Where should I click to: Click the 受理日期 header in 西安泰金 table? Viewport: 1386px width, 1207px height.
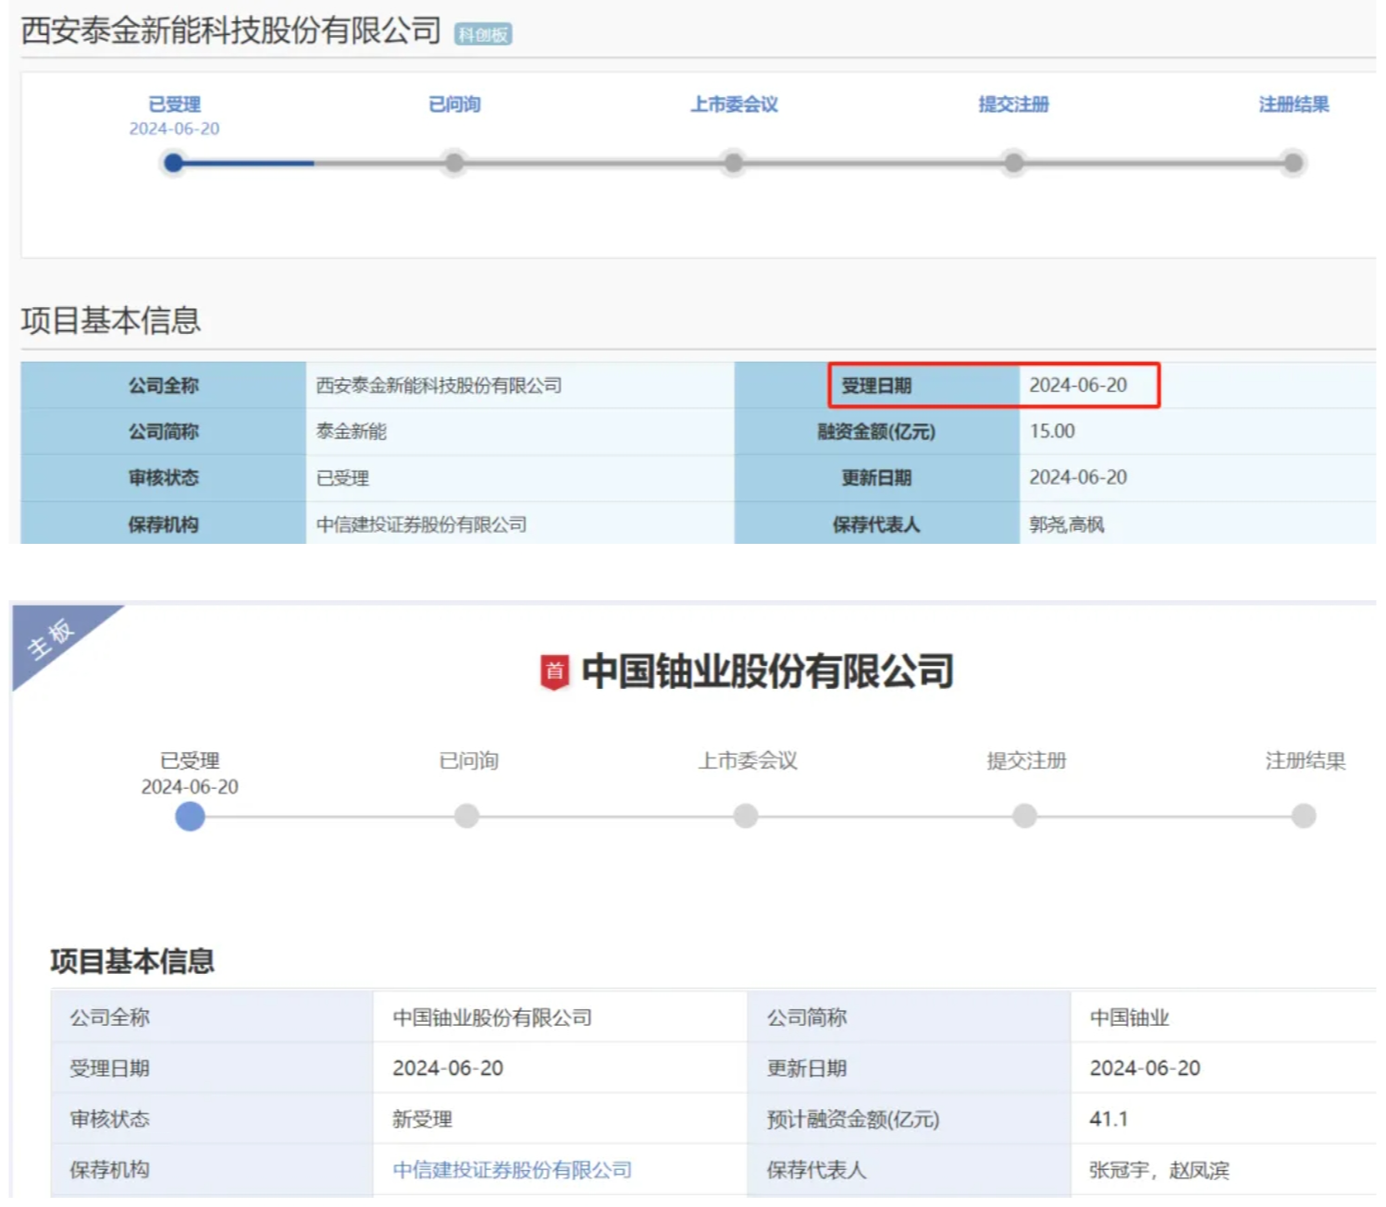pos(876,386)
